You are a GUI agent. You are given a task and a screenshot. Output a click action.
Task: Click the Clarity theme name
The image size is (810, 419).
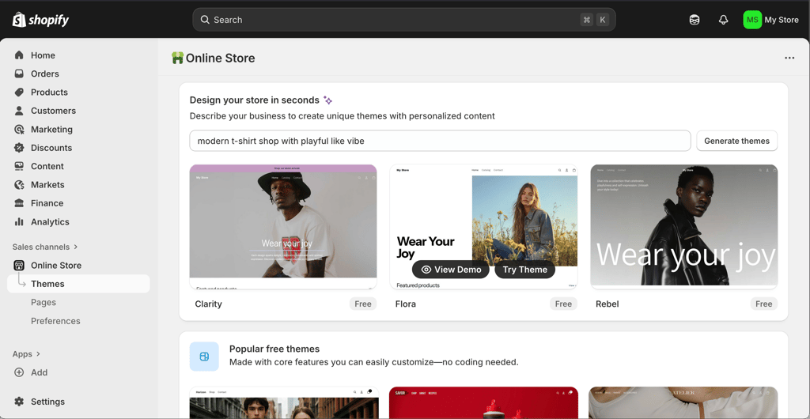click(208, 304)
